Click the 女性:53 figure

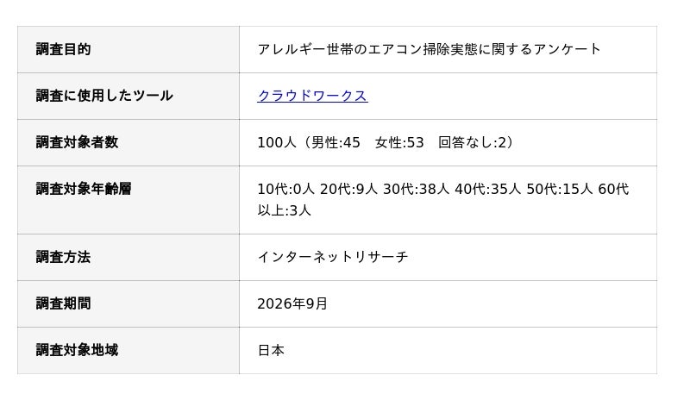[x=399, y=142]
